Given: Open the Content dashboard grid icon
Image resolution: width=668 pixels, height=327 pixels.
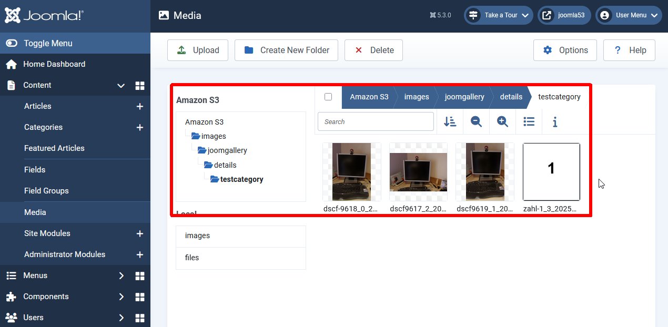Looking at the screenshot, I should (140, 85).
